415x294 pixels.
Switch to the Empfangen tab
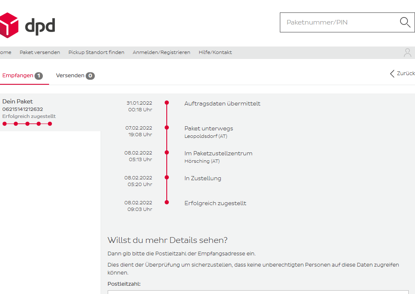coord(18,76)
